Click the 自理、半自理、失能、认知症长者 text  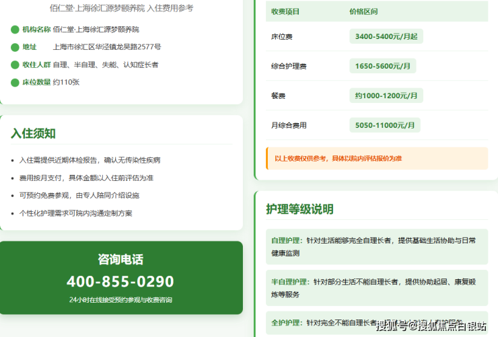106,65
